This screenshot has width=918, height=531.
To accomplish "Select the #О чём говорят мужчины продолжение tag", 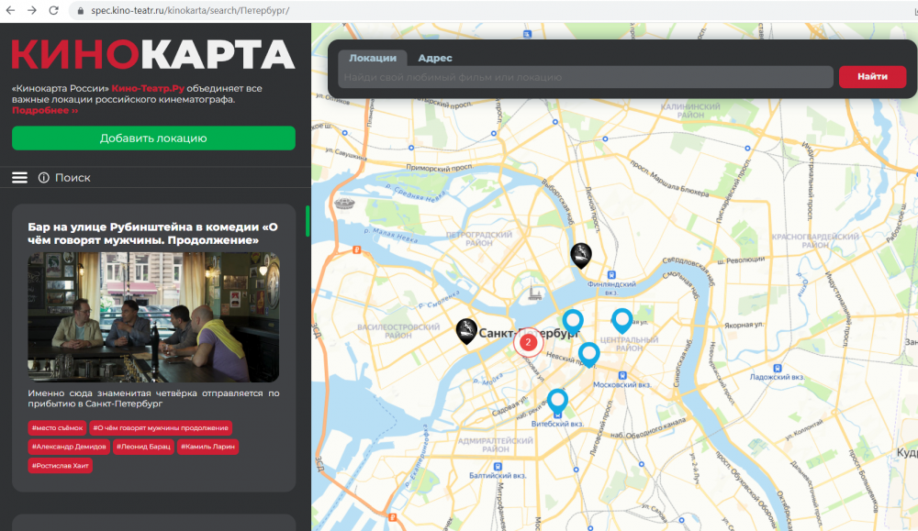I will pos(161,427).
